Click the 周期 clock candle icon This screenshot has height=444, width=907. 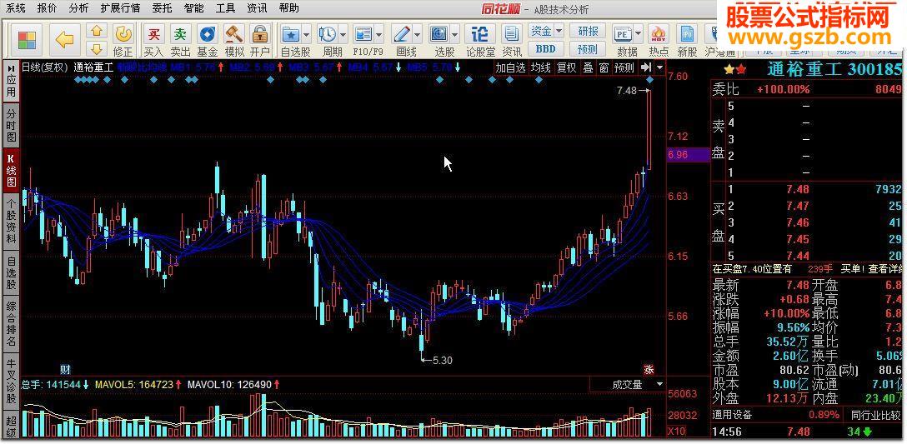327,34
